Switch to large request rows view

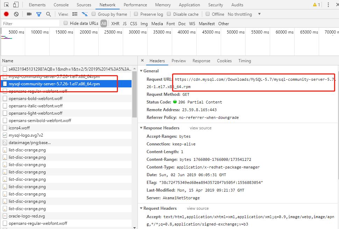coord(75,14)
